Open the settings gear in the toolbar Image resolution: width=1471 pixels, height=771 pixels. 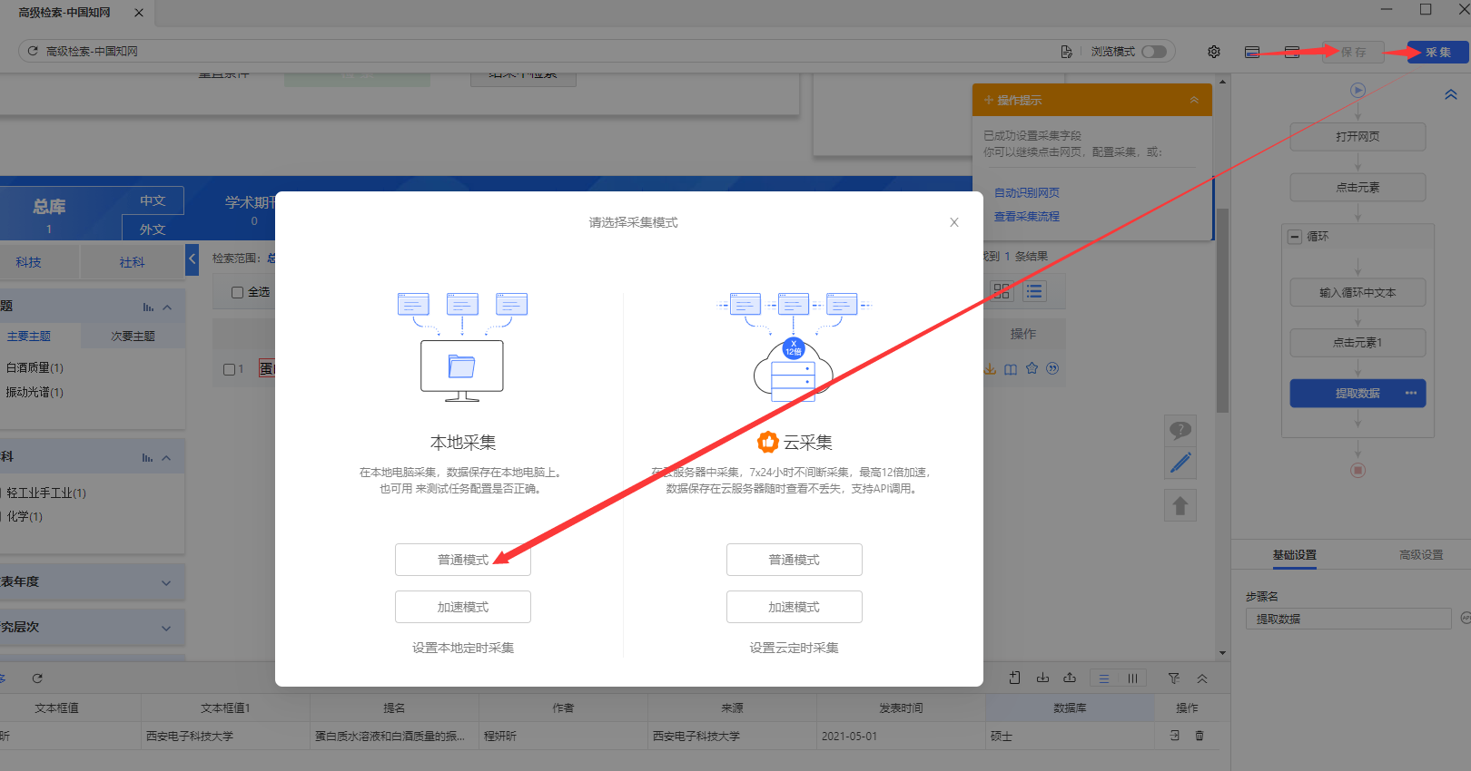click(1214, 52)
